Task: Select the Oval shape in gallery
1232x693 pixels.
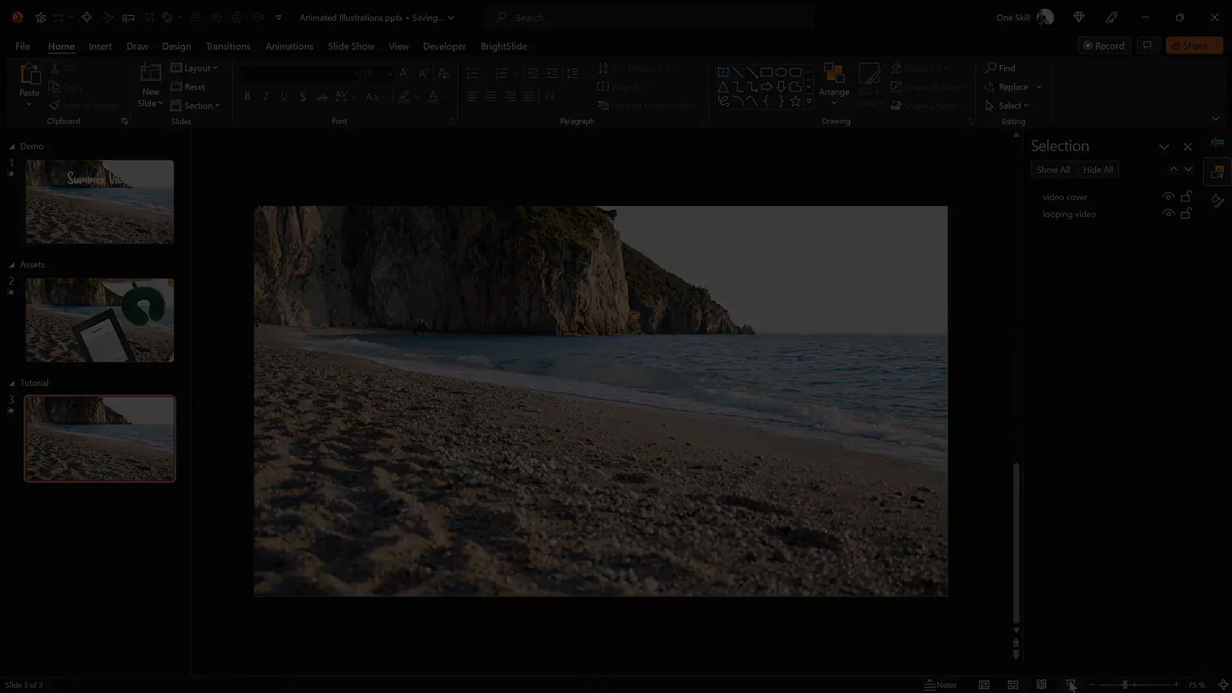Action: coord(781,72)
